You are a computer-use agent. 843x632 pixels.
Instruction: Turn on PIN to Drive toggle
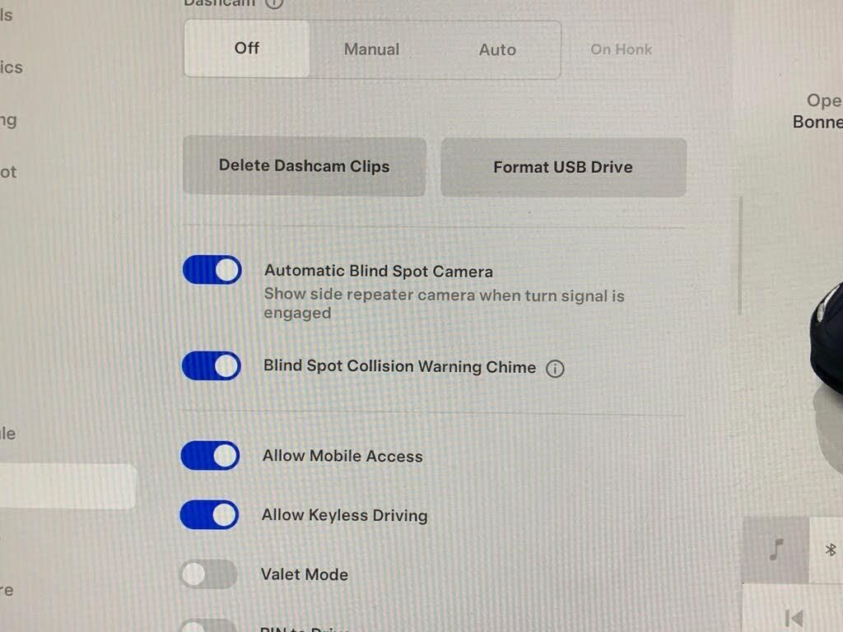coord(208,626)
